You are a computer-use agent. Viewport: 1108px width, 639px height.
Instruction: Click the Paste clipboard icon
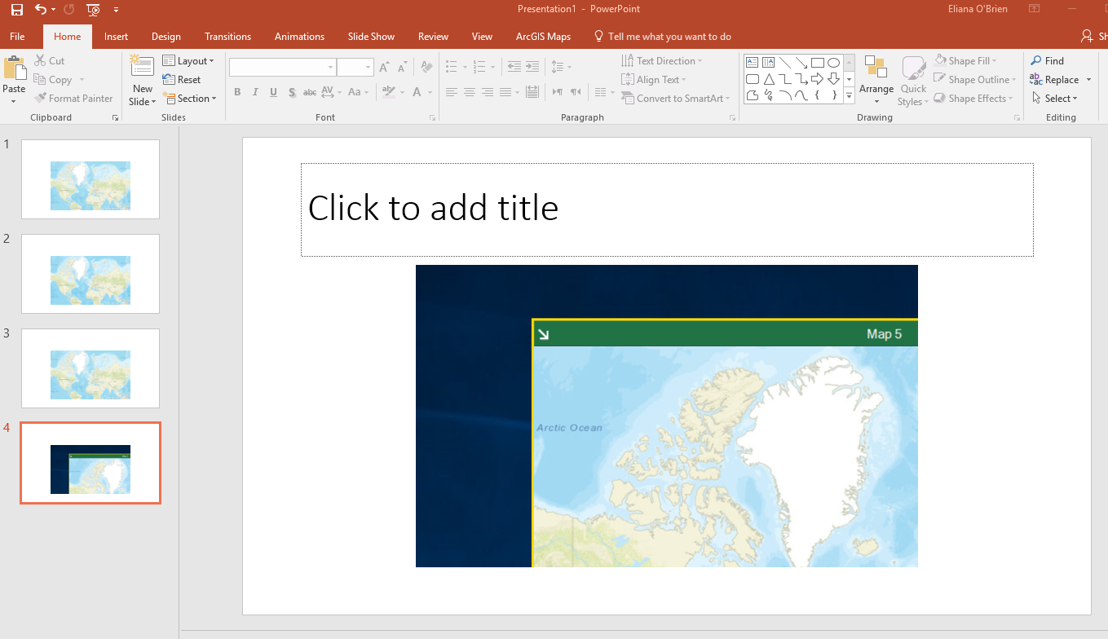pyautogui.click(x=14, y=72)
